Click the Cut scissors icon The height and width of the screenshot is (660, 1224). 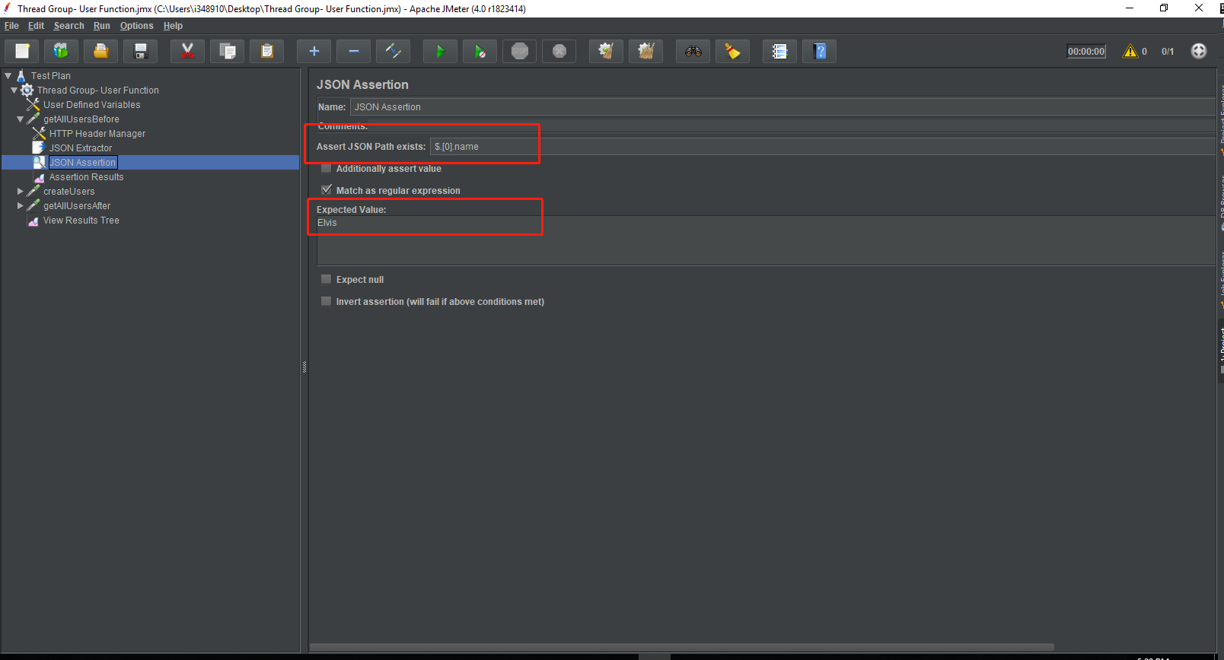tap(187, 51)
